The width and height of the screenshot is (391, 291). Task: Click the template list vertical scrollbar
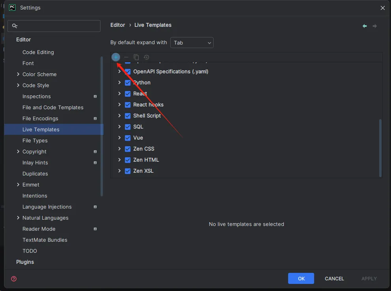coord(380,148)
